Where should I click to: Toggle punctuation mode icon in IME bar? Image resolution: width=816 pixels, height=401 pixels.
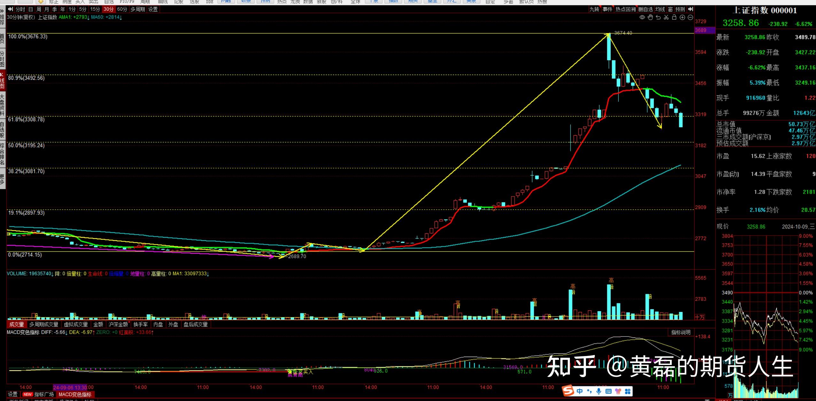coord(589,391)
